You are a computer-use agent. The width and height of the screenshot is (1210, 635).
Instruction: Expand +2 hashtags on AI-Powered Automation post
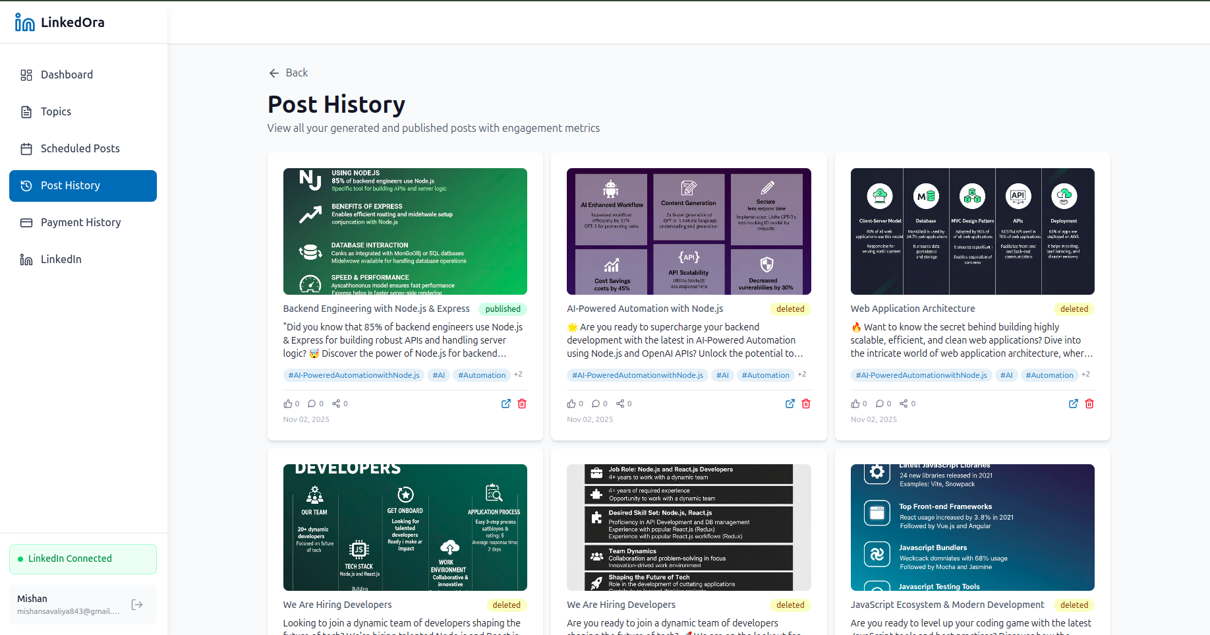click(x=802, y=374)
